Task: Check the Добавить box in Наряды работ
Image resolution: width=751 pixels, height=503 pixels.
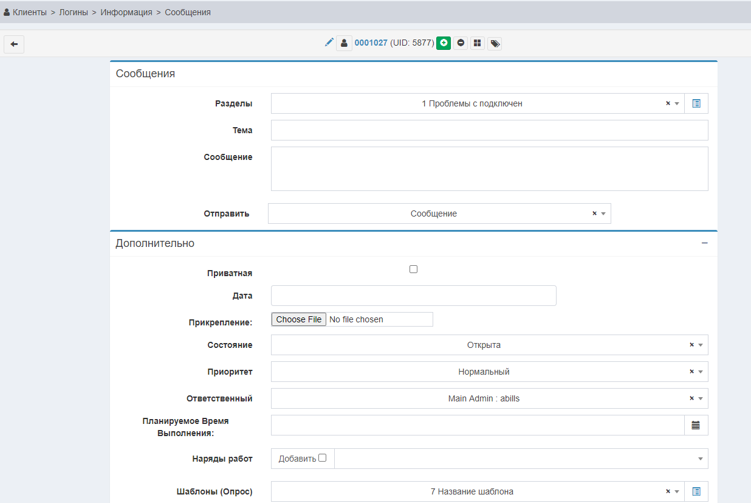Action: point(323,458)
